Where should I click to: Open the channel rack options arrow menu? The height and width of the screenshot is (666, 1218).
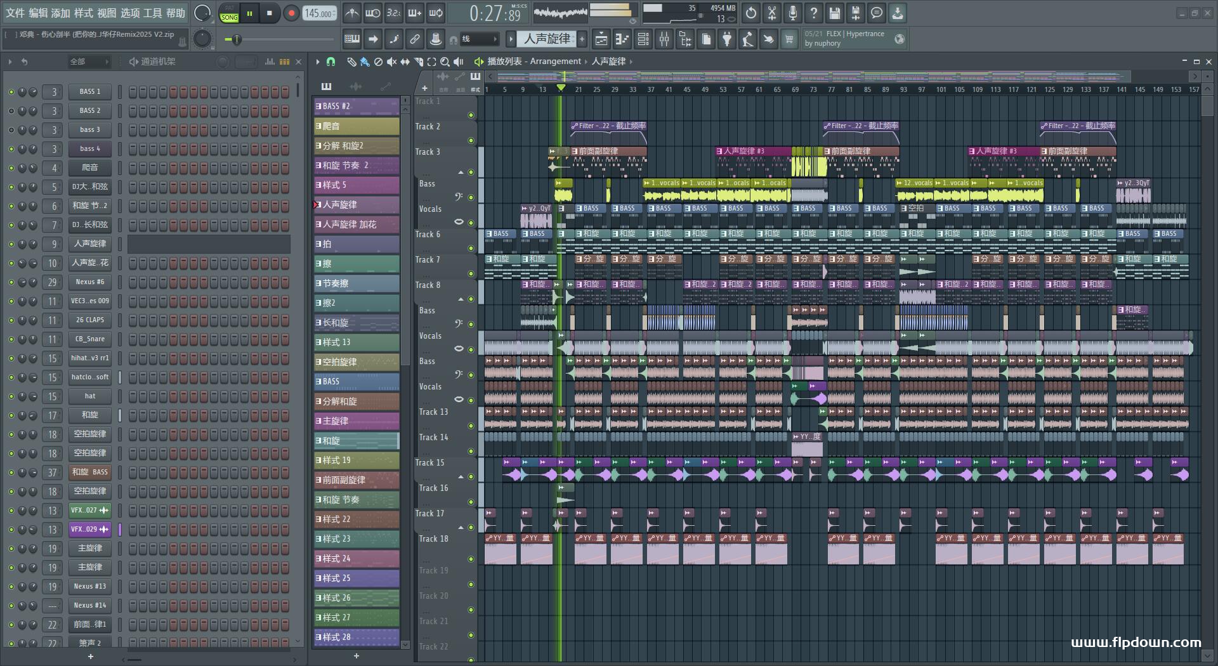10,62
